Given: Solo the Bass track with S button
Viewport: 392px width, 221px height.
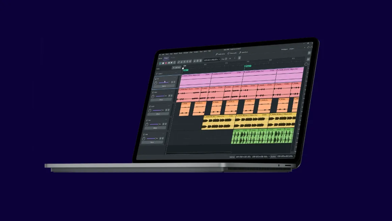Looking at the screenshot, I should click(172, 95).
